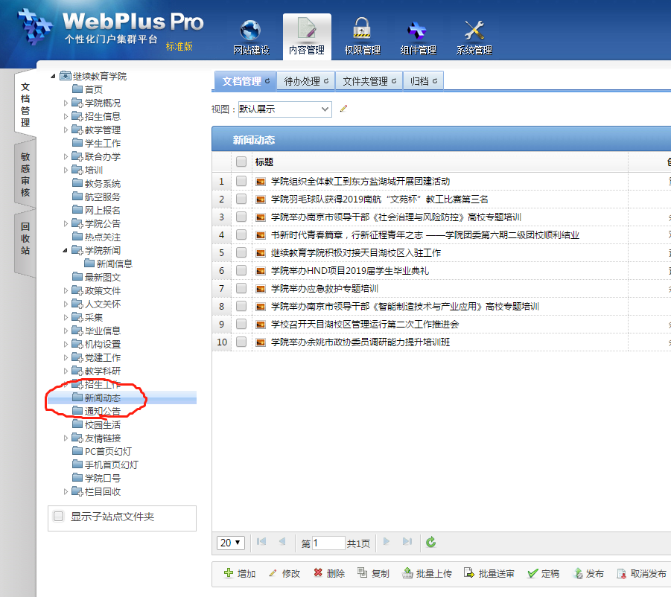This screenshot has width=671, height=597.
Task: Click the pencil icon beside view dropdown
Action: tap(343, 109)
